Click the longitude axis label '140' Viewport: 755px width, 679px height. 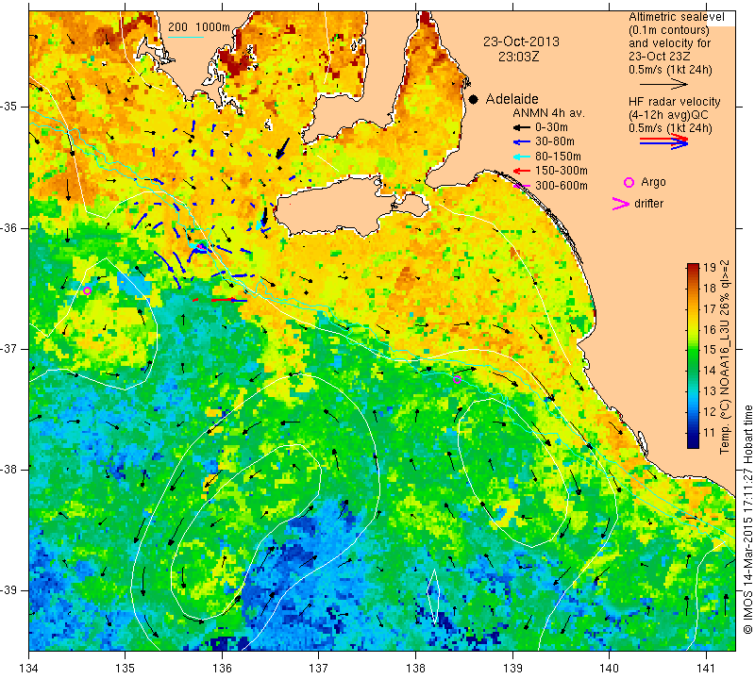609,669
